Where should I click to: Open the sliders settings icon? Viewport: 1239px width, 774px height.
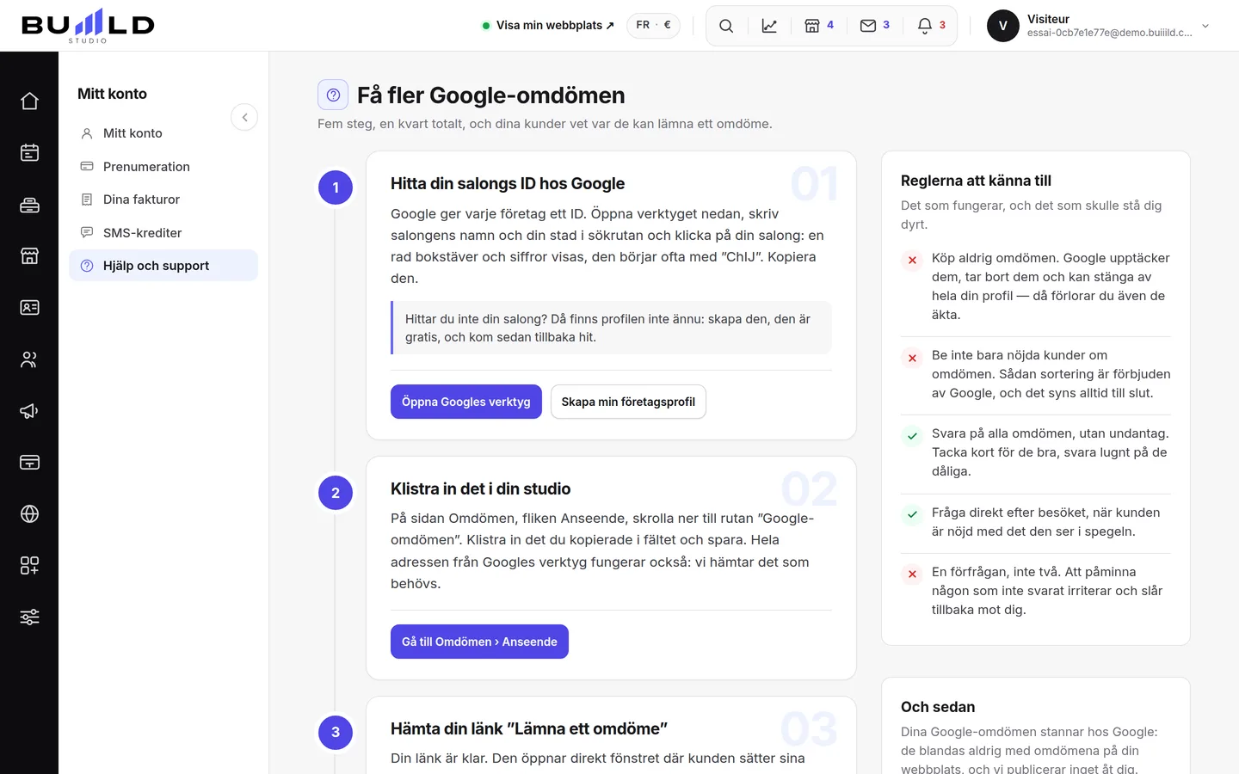point(29,617)
